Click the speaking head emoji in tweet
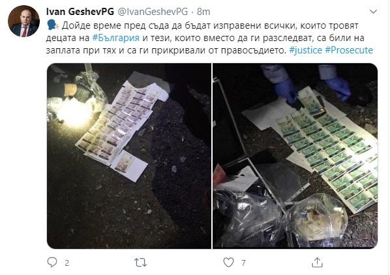Viewport: 390px width, 275px height. [52, 25]
